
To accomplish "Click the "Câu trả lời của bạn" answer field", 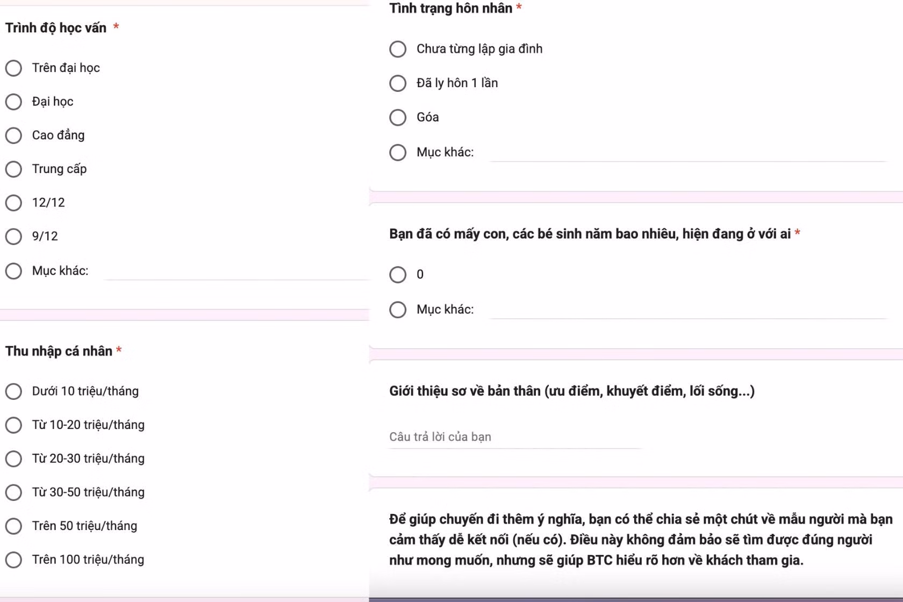I will (515, 438).
